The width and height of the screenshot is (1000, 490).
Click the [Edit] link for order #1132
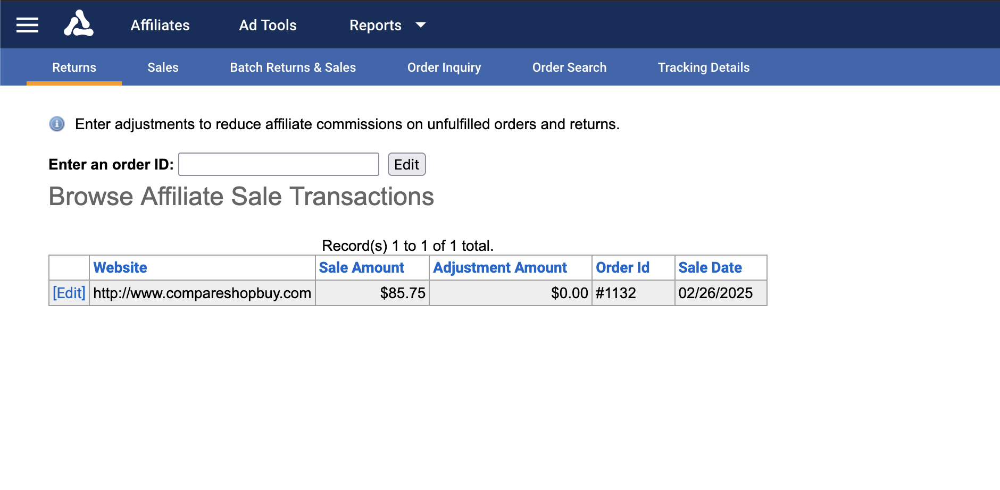[69, 293]
